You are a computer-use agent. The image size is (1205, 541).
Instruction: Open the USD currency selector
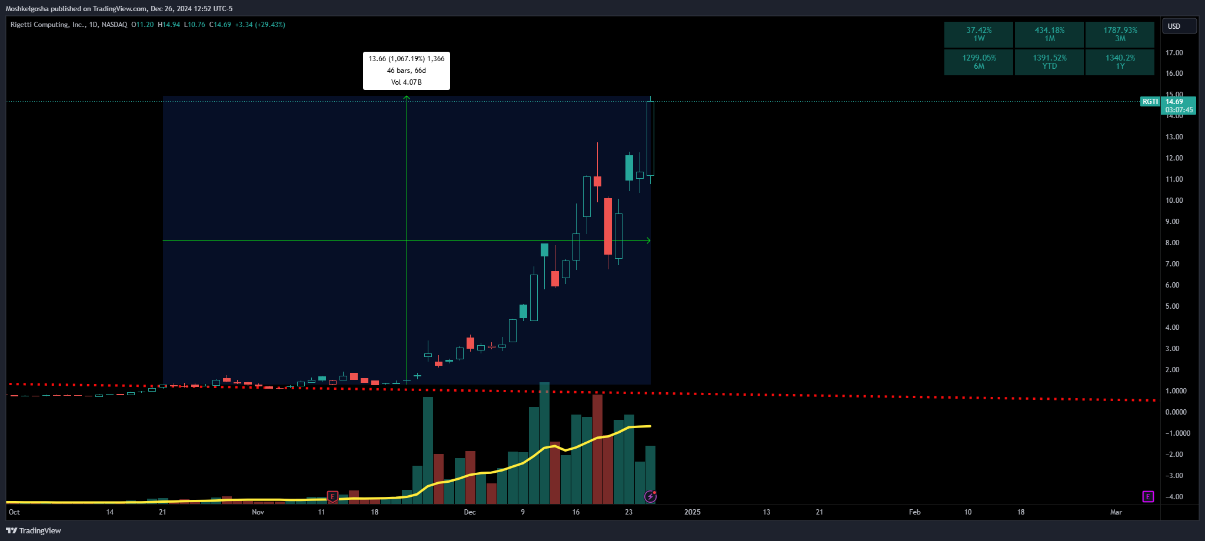click(x=1179, y=26)
